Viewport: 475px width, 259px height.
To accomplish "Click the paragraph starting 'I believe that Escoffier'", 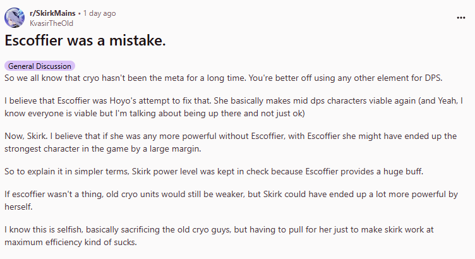I will 234,107.
